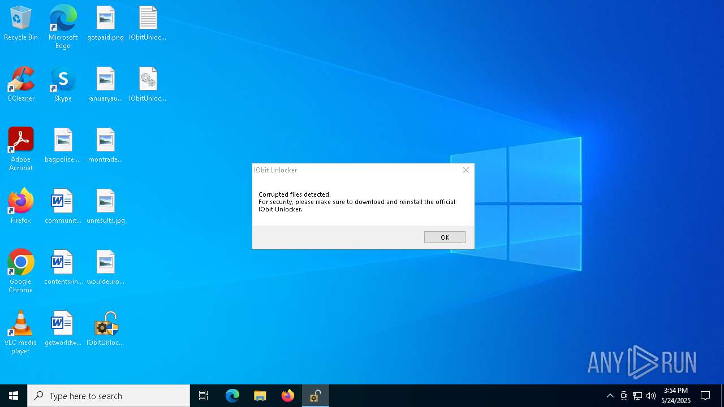Screen dimensions: 724x407
Task: Open network status tray icon
Action: (x=637, y=396)
